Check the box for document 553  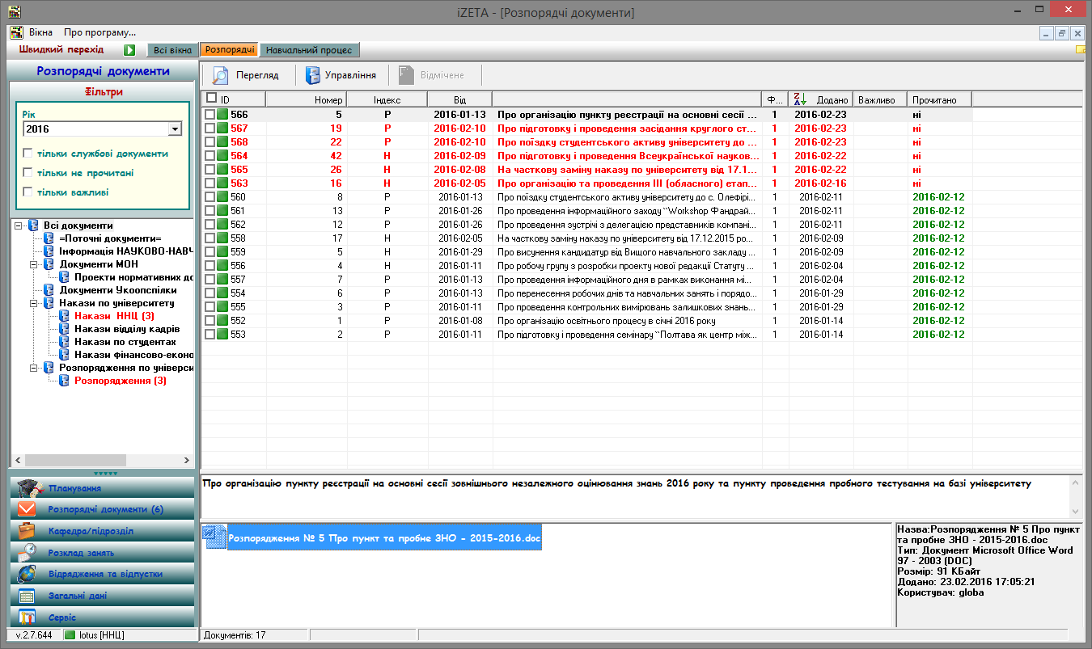[x=210, y=335]
